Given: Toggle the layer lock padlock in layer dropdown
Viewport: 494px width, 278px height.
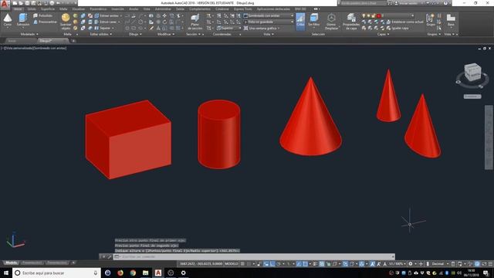Looking at the screenshot, I should [x=374, y=15].
